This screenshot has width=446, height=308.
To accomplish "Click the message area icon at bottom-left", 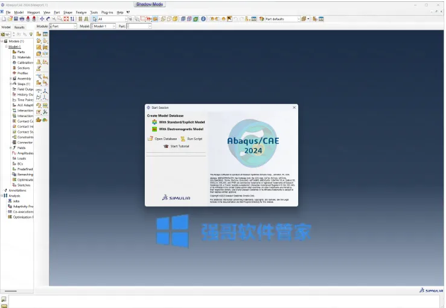I will click(x=4, y=299).
